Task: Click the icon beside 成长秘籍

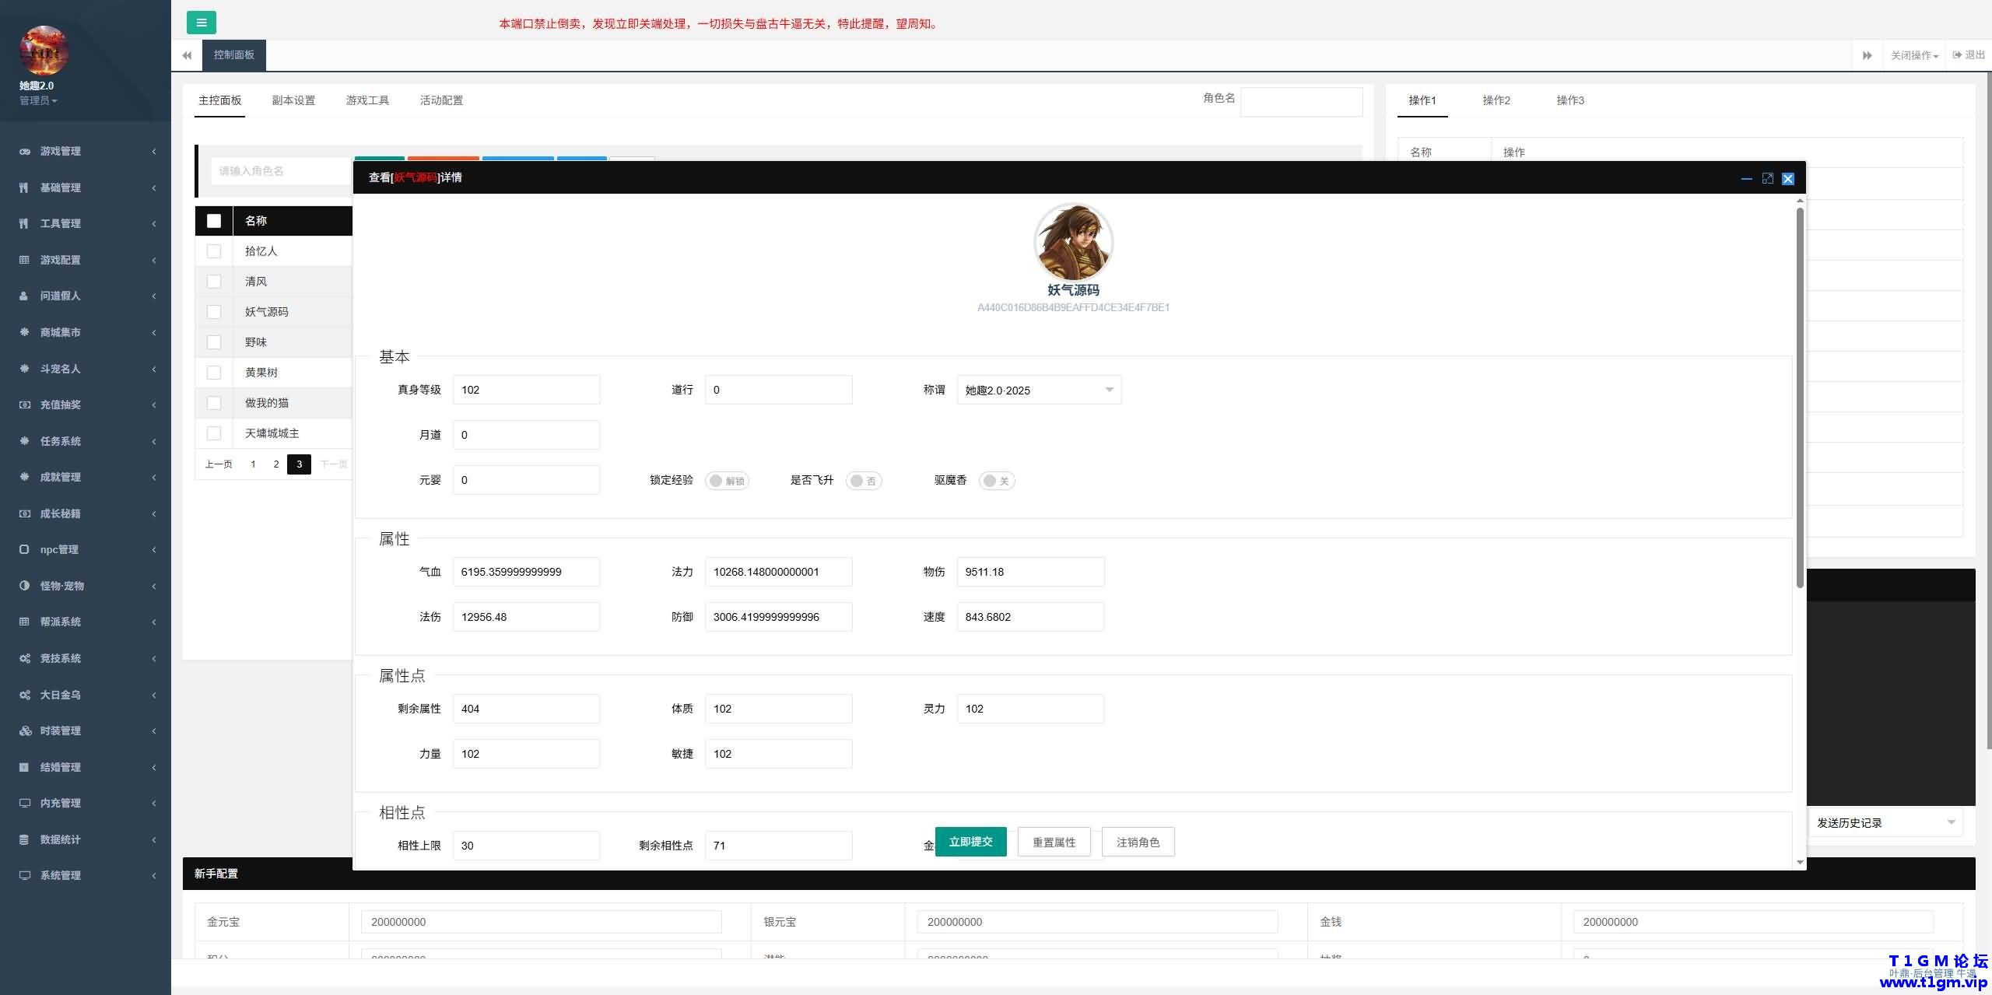Action: [x=24, y=513]
